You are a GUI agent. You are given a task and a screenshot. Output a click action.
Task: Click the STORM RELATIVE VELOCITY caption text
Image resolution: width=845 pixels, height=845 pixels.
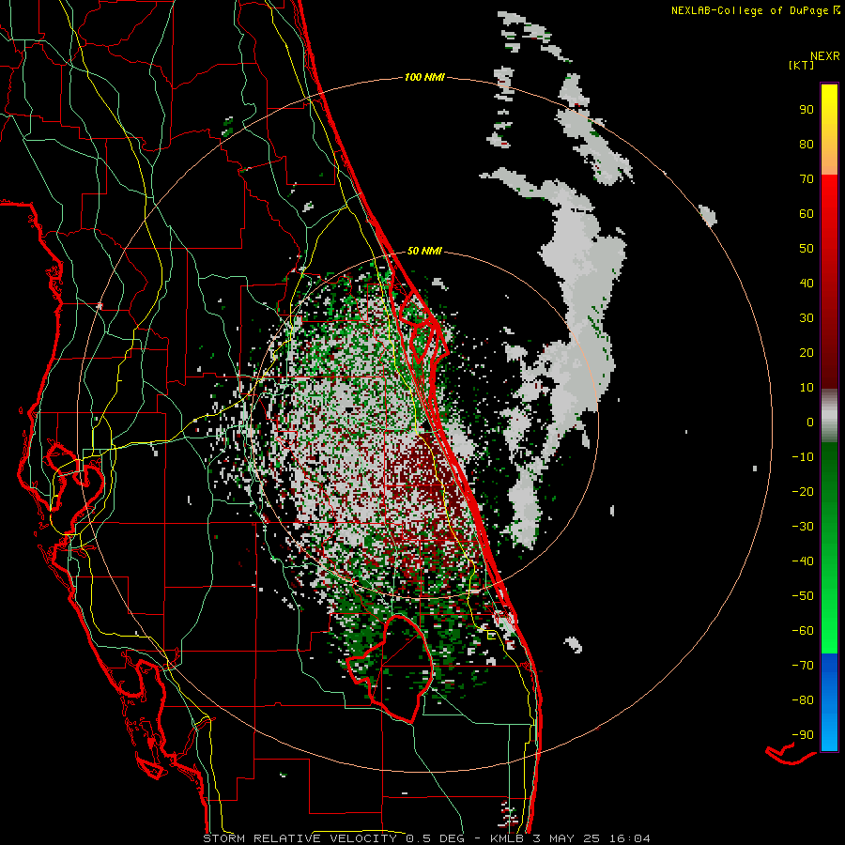tap(300, 838)
